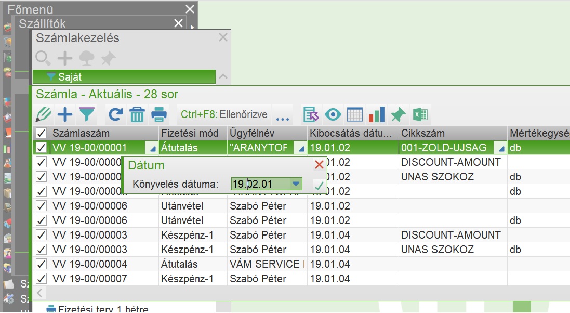570x313 pixels.
Task: Close the Számlakezelés panel
Action: click(223, 37)
